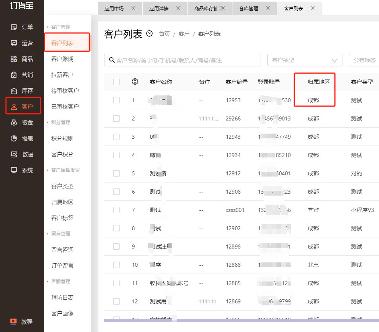The height and width of the screenshot is (332, 379).
Task: Open the 待审核客户 submenu item
Action: (x=65, y=91)
